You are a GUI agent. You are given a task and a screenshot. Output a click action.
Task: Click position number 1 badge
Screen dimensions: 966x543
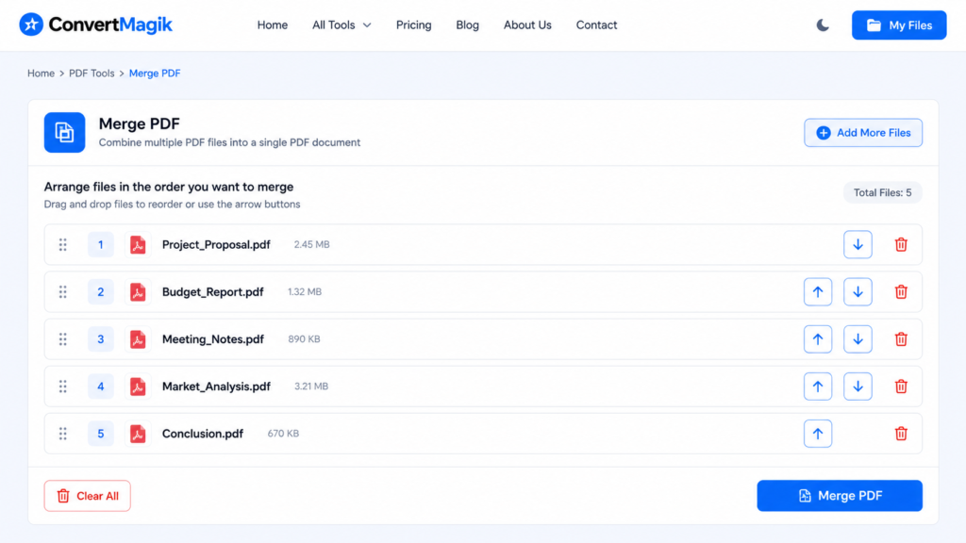tap(100, 244)
